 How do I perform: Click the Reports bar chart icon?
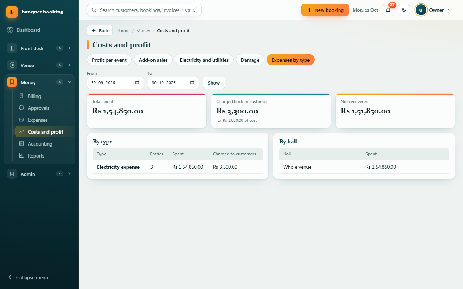[21, 156]
